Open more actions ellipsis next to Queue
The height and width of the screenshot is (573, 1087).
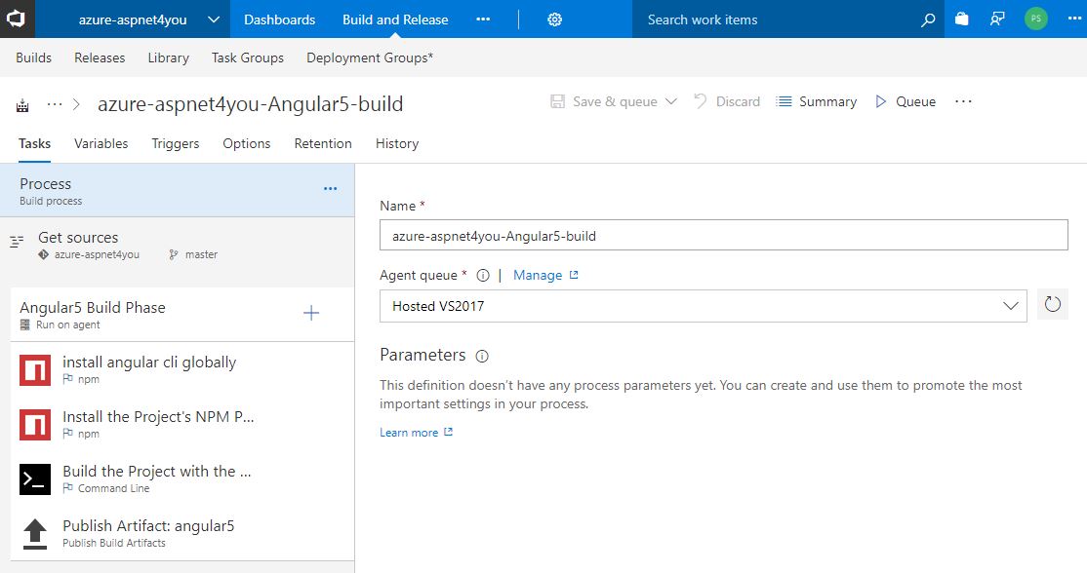[x=963, y=101]
